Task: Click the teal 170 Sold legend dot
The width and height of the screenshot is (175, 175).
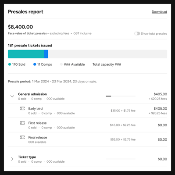Action: [10, 64]
